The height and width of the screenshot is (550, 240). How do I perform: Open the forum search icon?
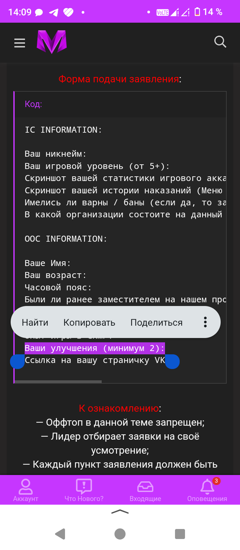[220, 42]
